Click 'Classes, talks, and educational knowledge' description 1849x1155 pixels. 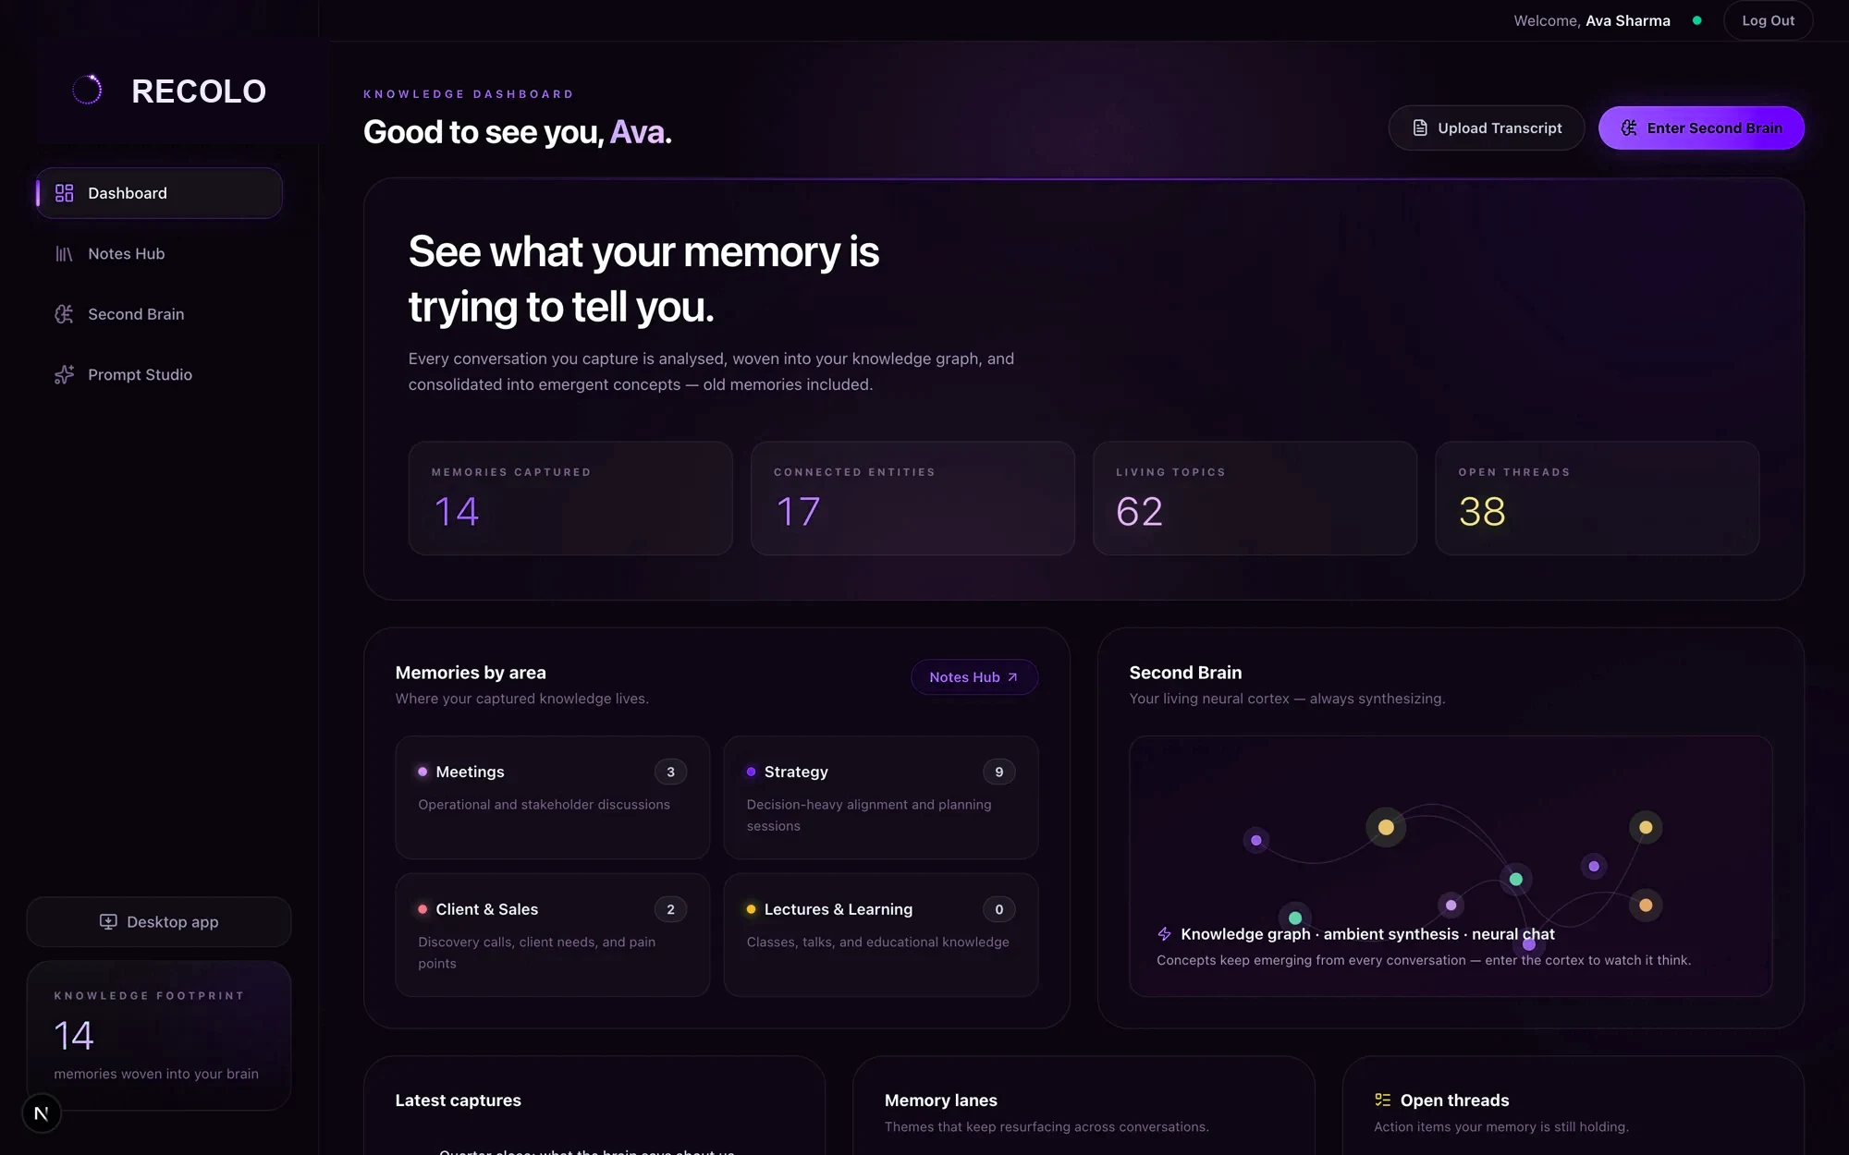point(877,942)
